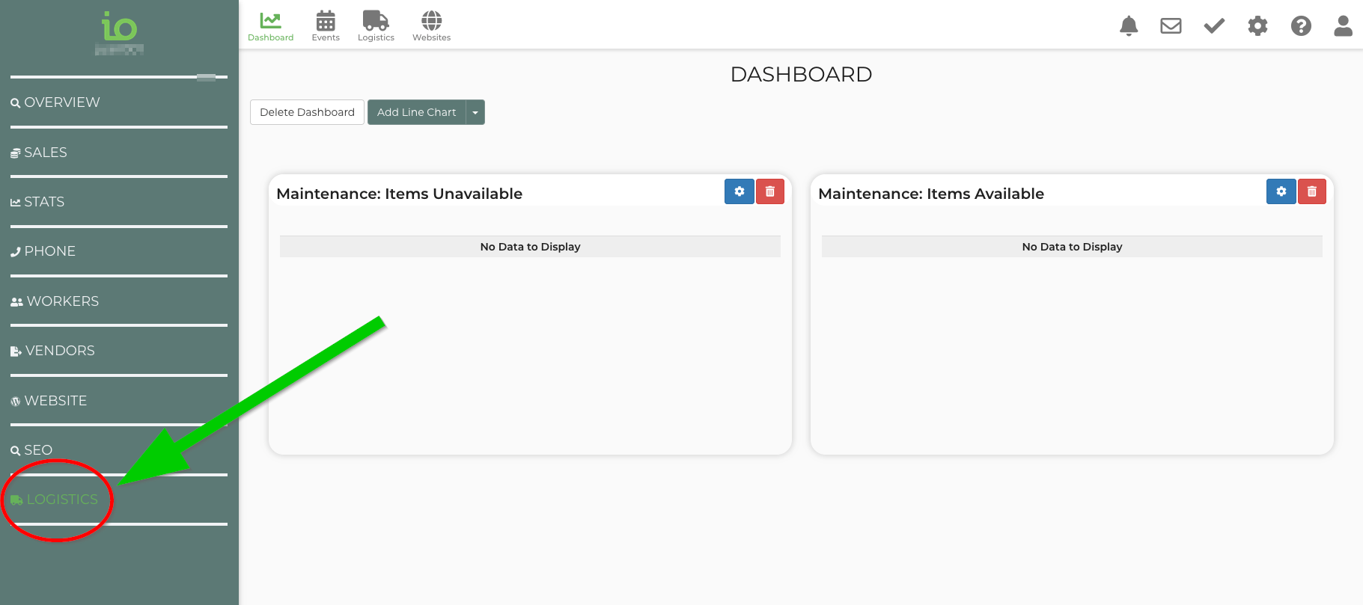1363x605 pixels.
Task: Click the Delete Dashboard button
Action: pyautogui.click(x=307, y=112)
